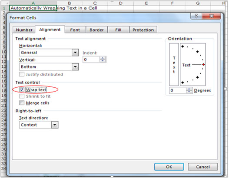Select the vertical Text orientation box
Screen dimensions: 229x178
click(x=174, y=65)
